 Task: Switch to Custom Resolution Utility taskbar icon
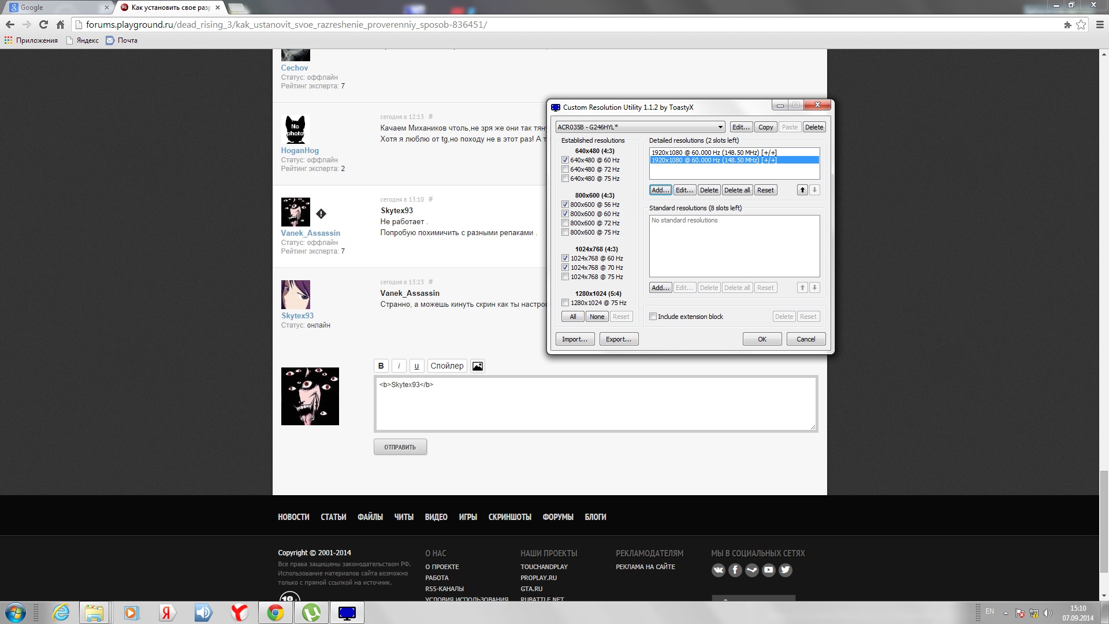tap(347, 612)
